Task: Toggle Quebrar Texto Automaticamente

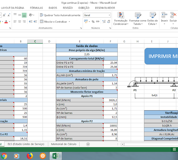Action: [60, 15]
